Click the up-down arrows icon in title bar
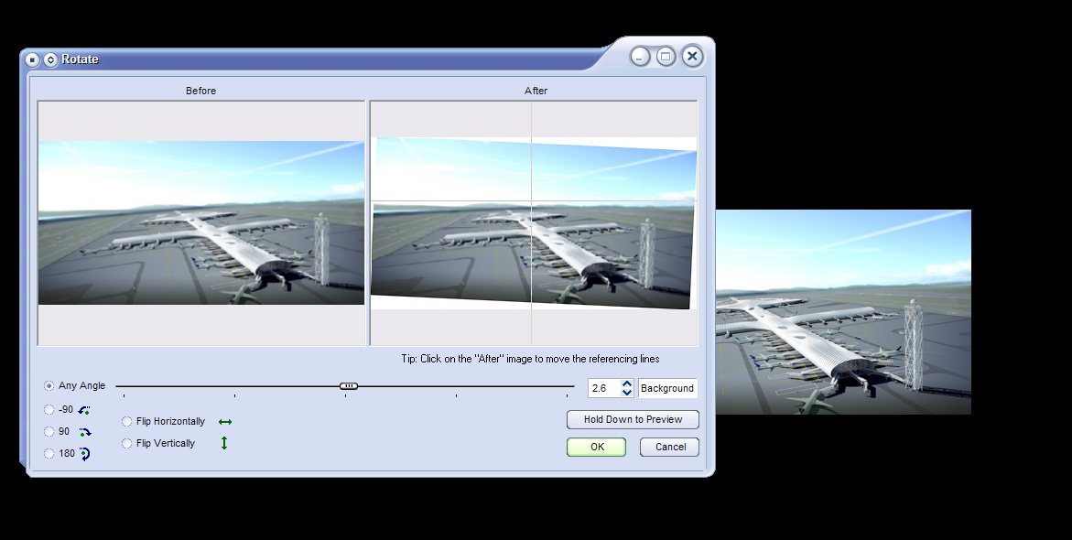This screenshot has height=540, width=1072. coord(50,60)
